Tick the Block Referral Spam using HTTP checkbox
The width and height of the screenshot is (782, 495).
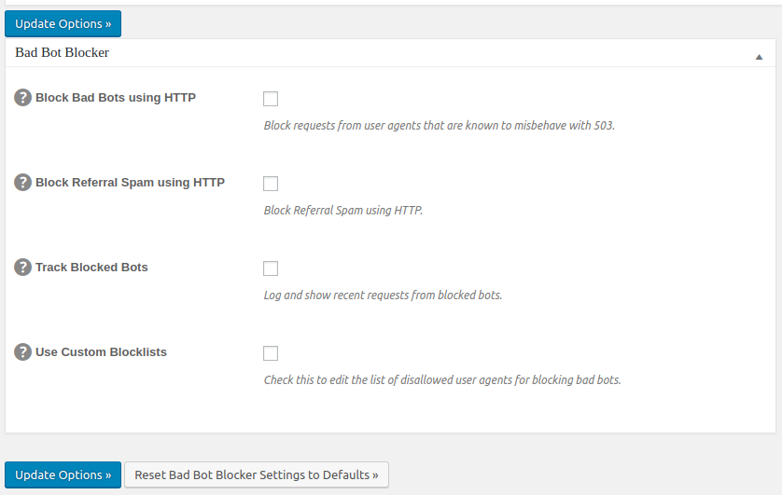[x=271, y=184]
